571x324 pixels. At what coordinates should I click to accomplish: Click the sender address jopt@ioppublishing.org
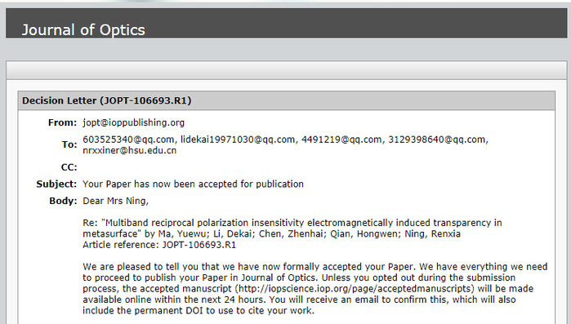click(x=133, y=122)
